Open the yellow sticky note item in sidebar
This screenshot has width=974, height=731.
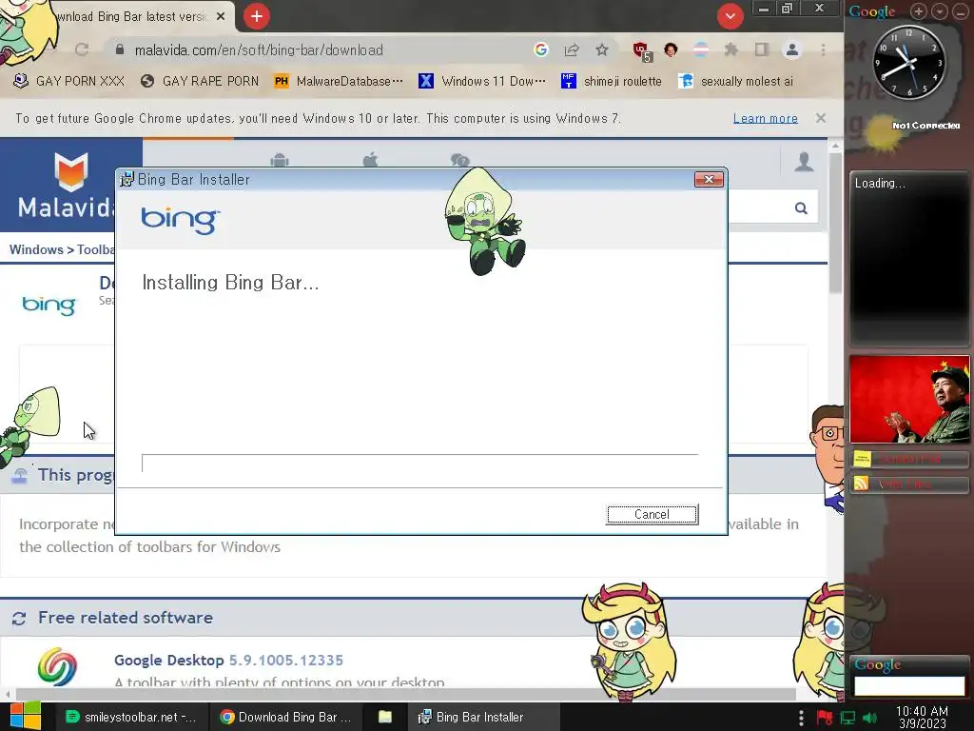[x=909, y=460]
